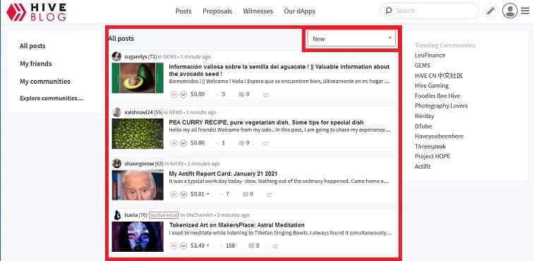Screen dimensions: 534x261
Task: Click the OnChainArt community tag
Action: (x=199, y=215)
